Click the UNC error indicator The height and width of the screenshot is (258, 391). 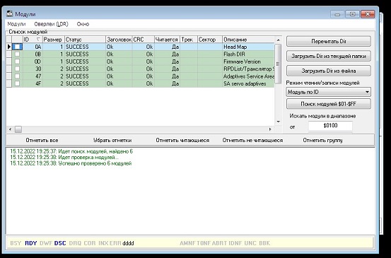pos(250,243)
